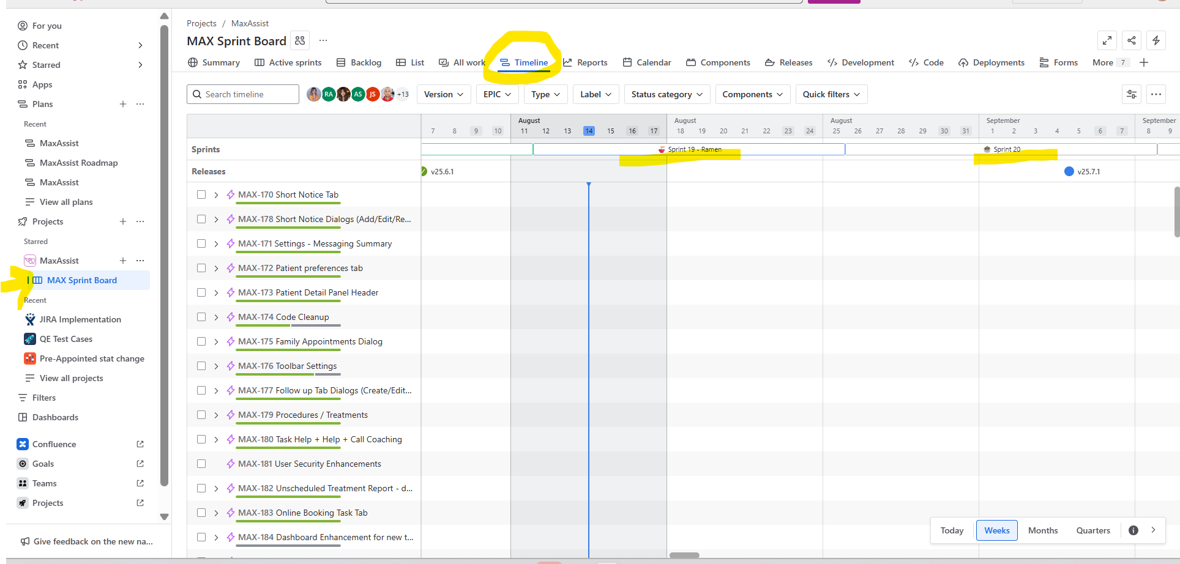Click the vertical timeline scrollbar thumb
Image resolution: width=1180 pixels, height=564 pixels.
click(x=1176, y=212)
